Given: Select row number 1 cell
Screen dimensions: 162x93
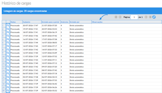Looking at the screenshot, I should 4,25.
